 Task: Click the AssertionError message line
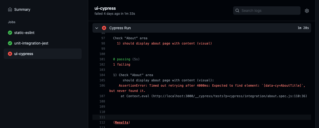pos(207,88)
